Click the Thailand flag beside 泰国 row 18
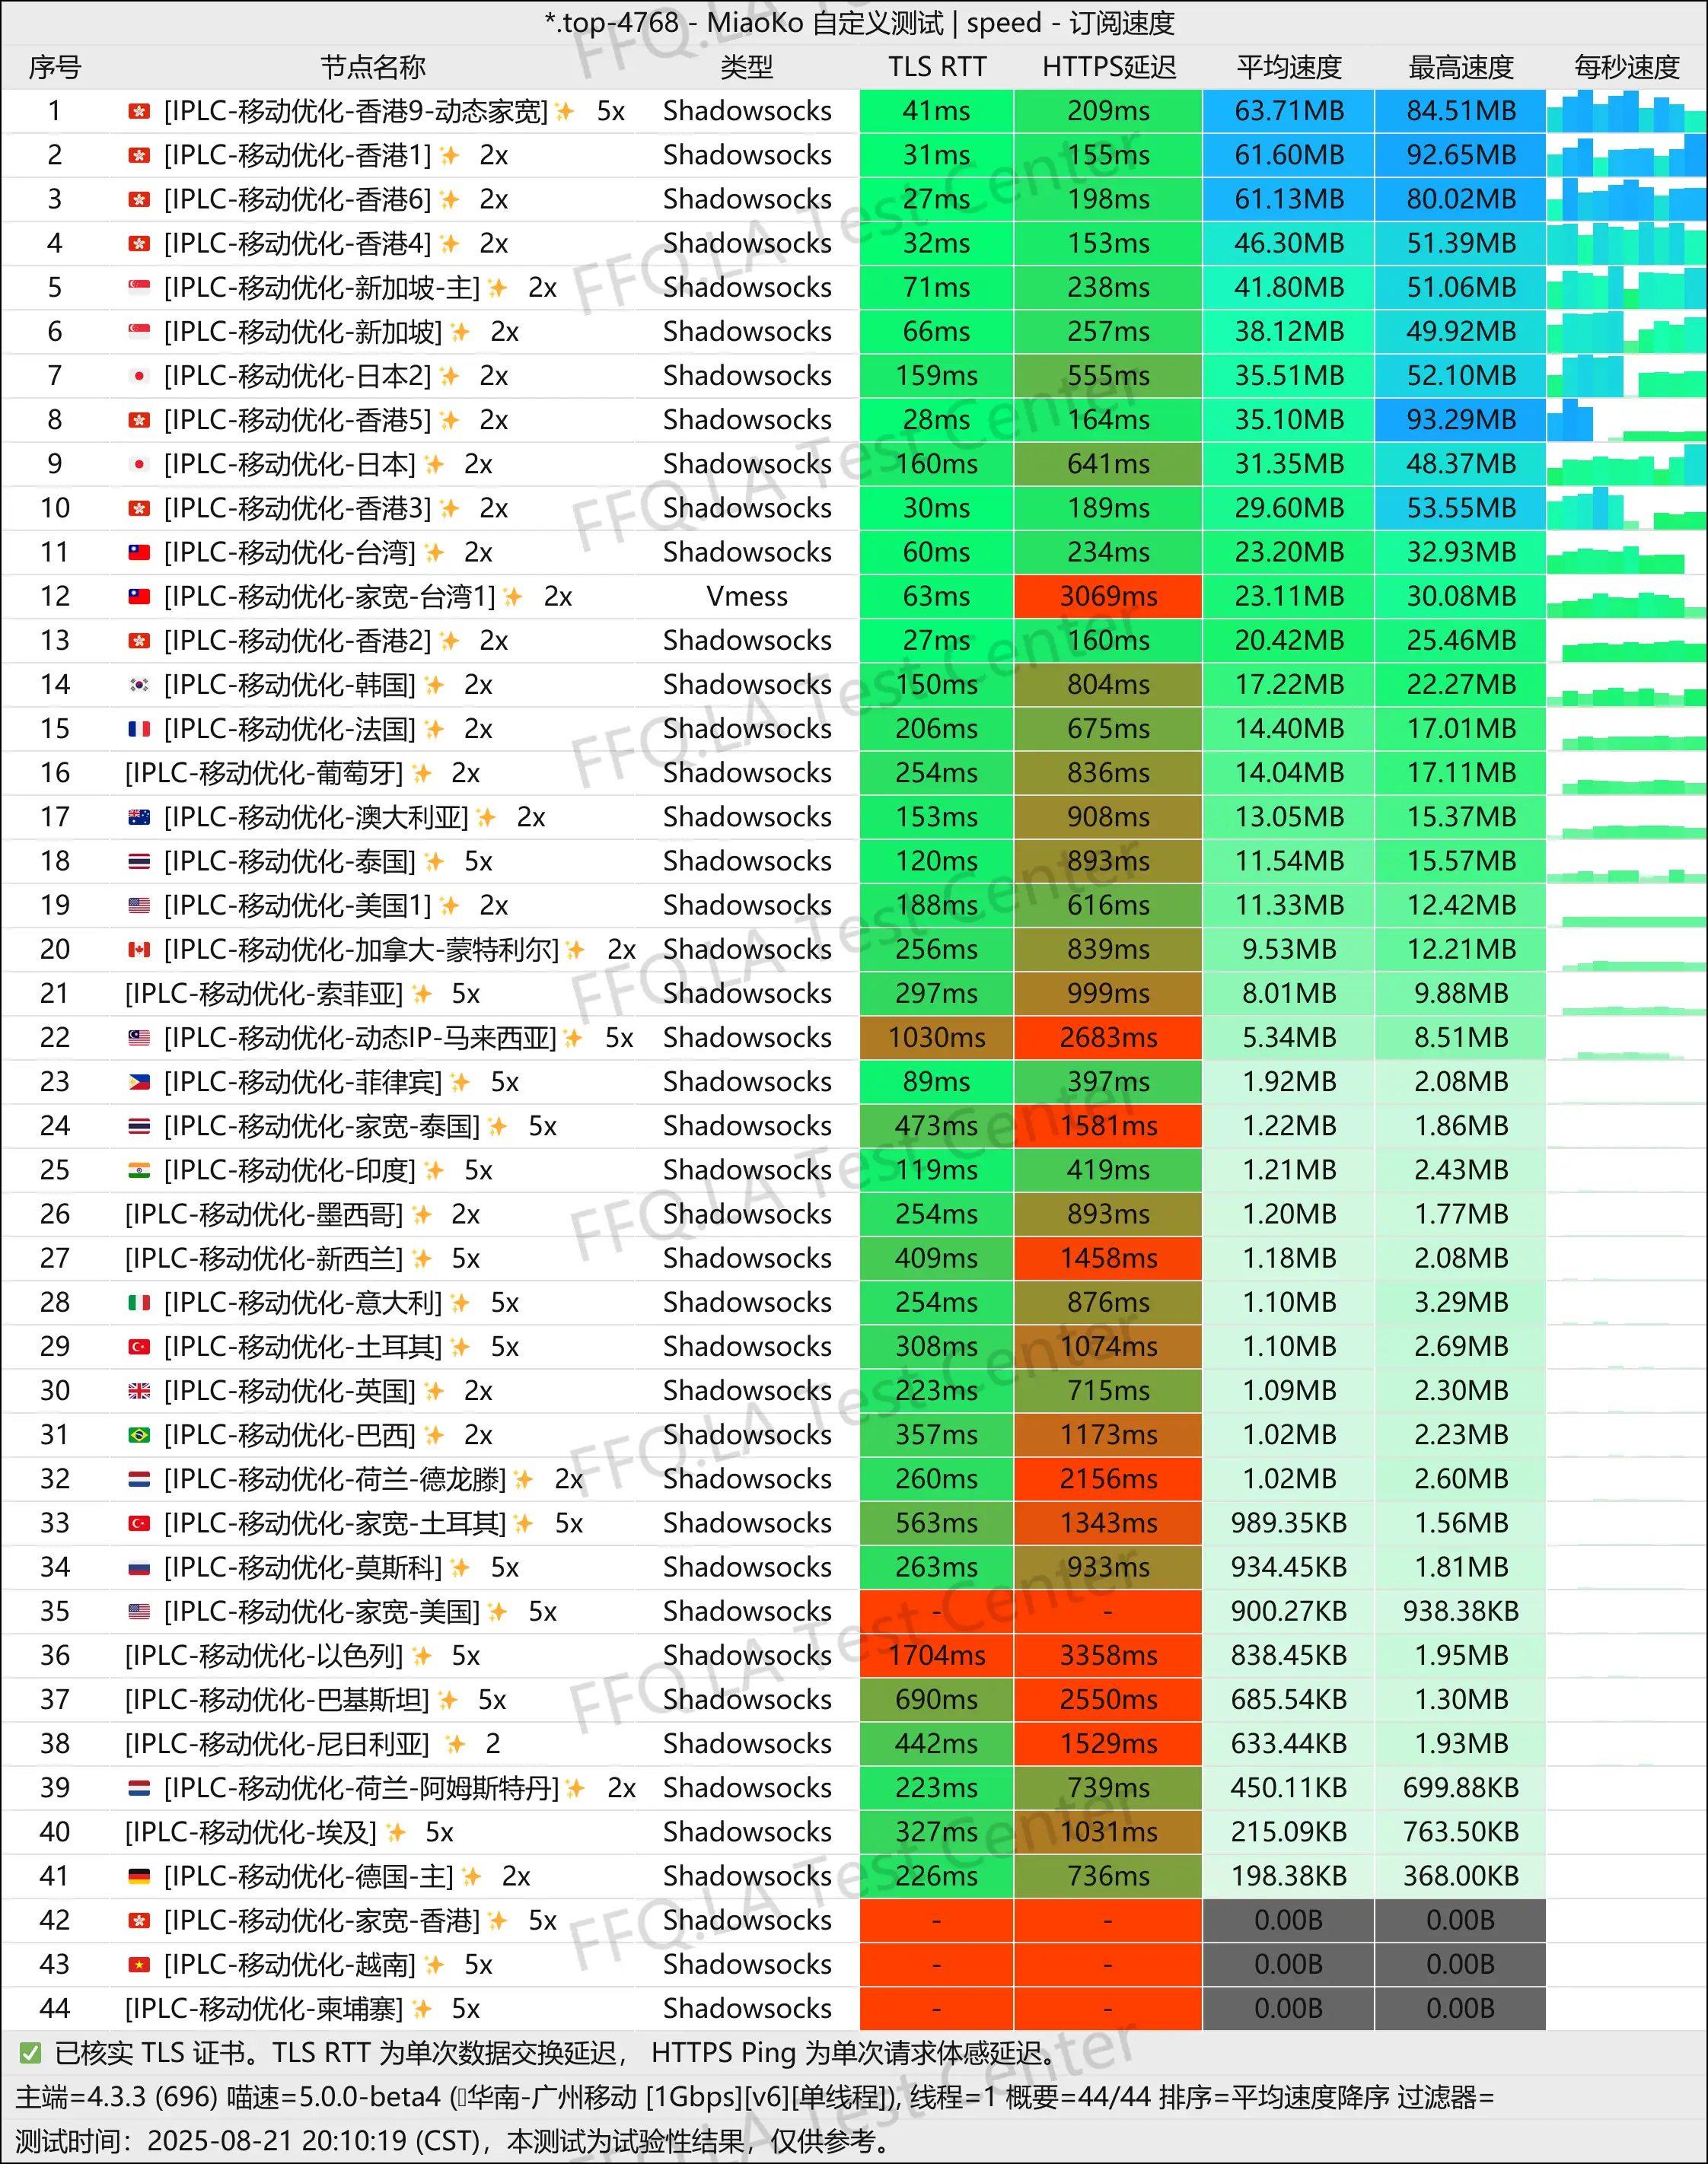 click(x=139, y=861)
